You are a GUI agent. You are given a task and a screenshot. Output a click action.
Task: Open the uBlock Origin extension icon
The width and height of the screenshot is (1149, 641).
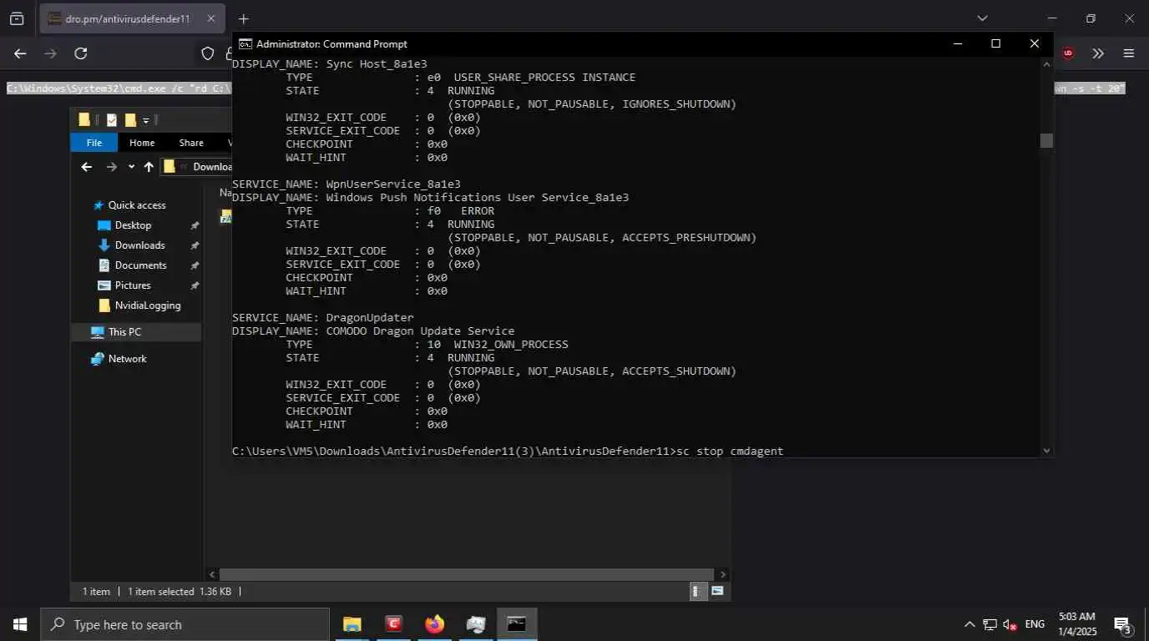coord(1068,53)
